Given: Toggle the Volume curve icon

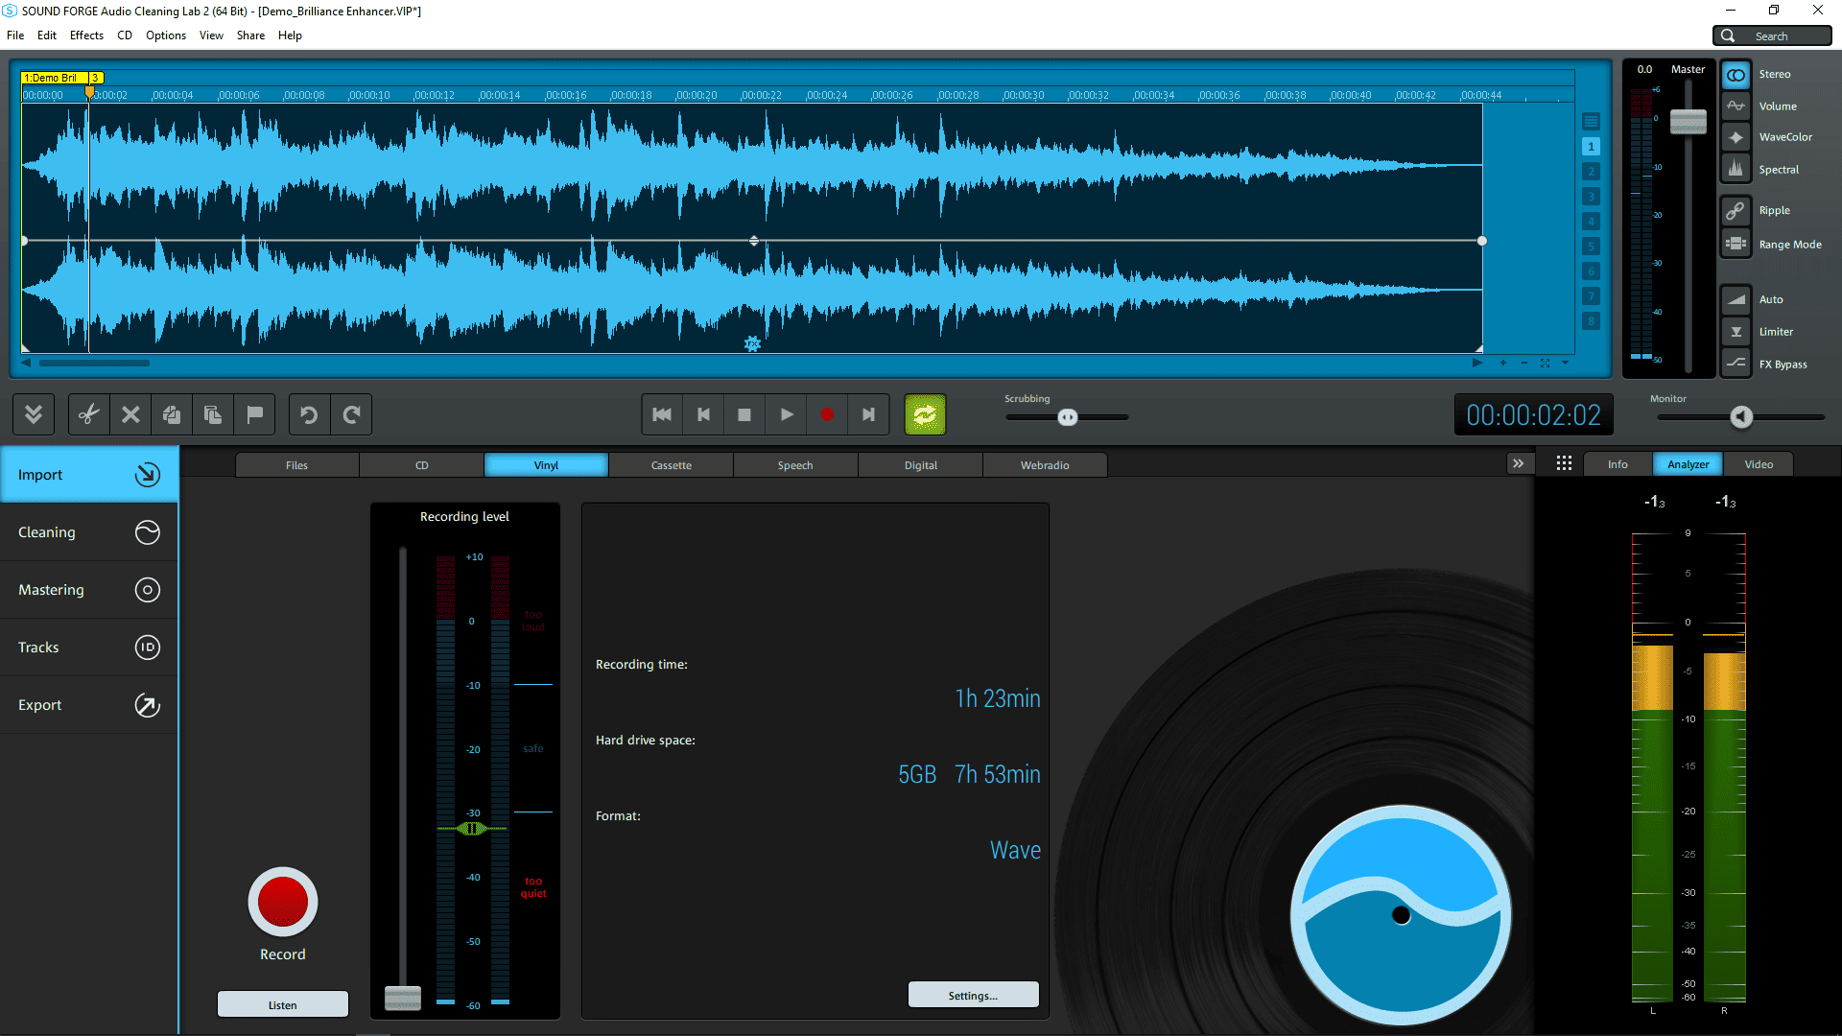Looking at the screenshot, I should (1736, 106).
